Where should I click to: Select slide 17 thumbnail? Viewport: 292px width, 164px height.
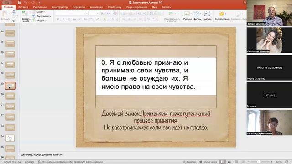point(10,65)
